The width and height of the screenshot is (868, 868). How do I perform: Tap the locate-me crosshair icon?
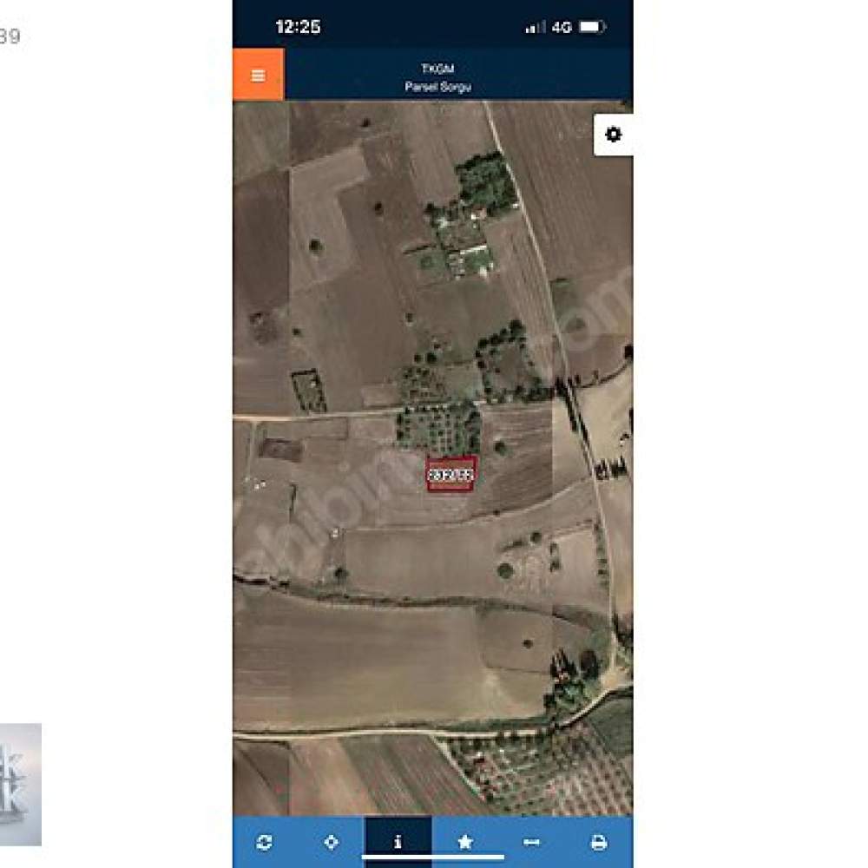[331, 842]
